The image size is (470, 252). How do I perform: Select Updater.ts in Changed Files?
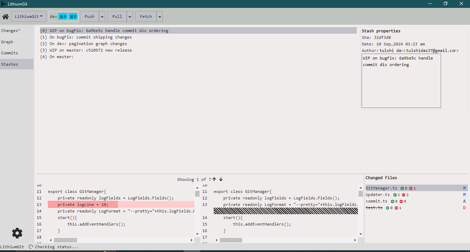point(378,195)
